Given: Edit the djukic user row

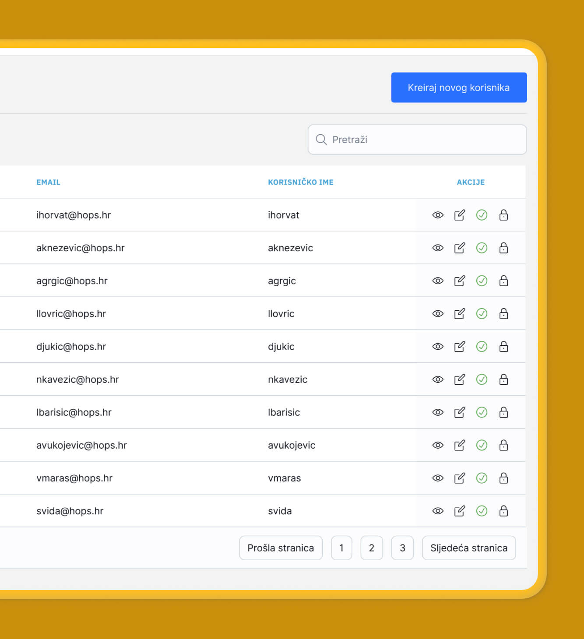Looking at the screenshot, I should click(460, 347).
